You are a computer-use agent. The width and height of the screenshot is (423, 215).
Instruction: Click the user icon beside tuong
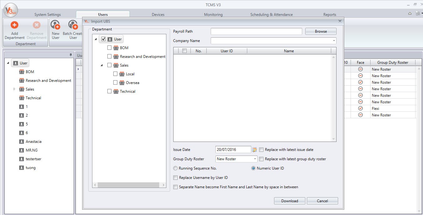coord(22,168)
